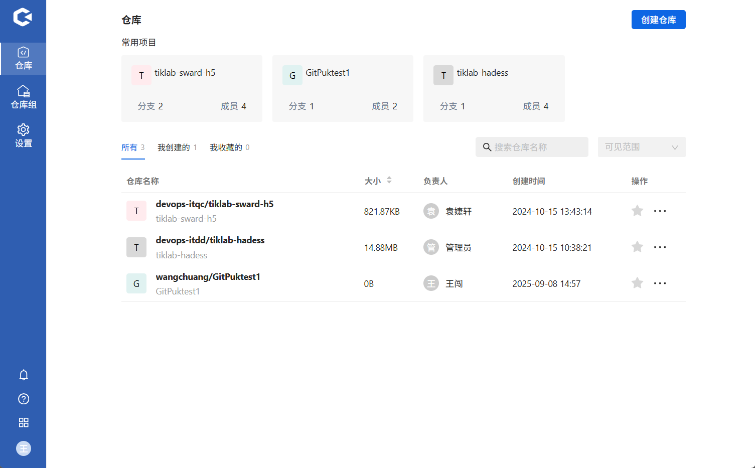755x468 pixels.
Task: Click the 创建仓库 button
Action: pyautogui.click(x=658, y=20)
